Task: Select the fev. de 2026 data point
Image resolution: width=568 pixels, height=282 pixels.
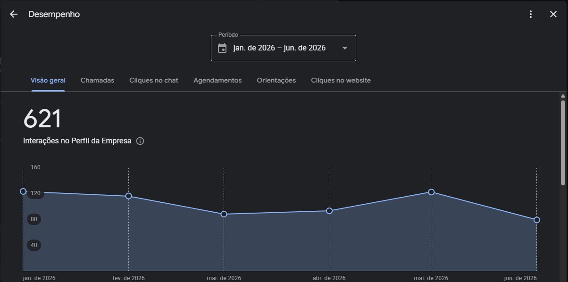Action: 128,196
